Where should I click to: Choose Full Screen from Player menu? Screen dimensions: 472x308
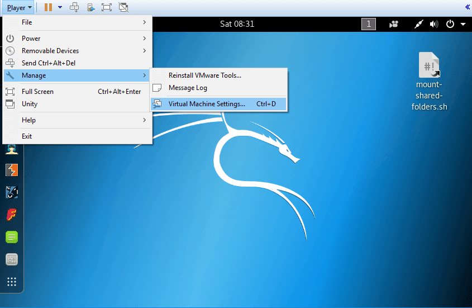pyautogui.click(x=78, y=92)
